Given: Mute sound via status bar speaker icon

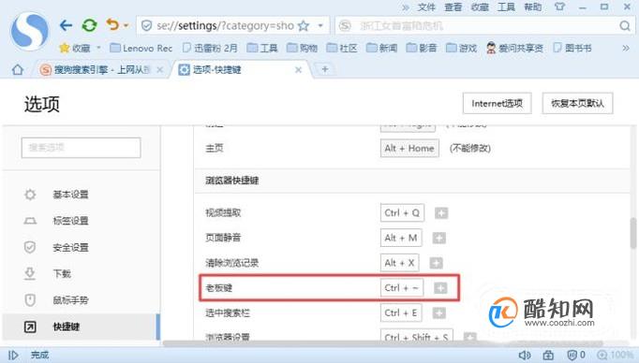Looking at the screenshot, I should click(x=525, y=356).
